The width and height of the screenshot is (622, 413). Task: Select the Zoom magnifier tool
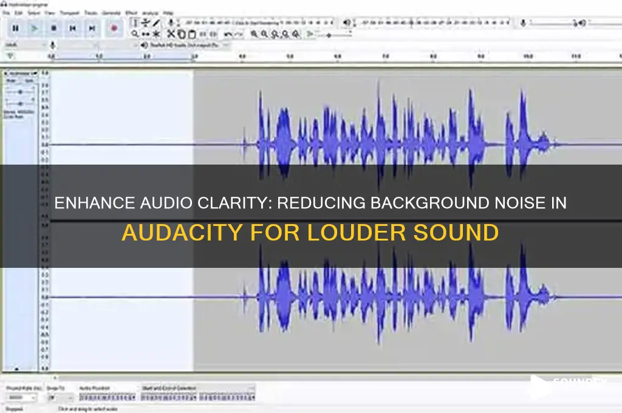pyautogui.click(x=135, y=34)
